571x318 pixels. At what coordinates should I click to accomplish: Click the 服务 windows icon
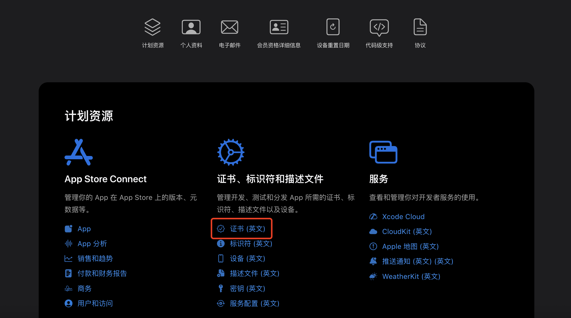click(x=383, y=152)
